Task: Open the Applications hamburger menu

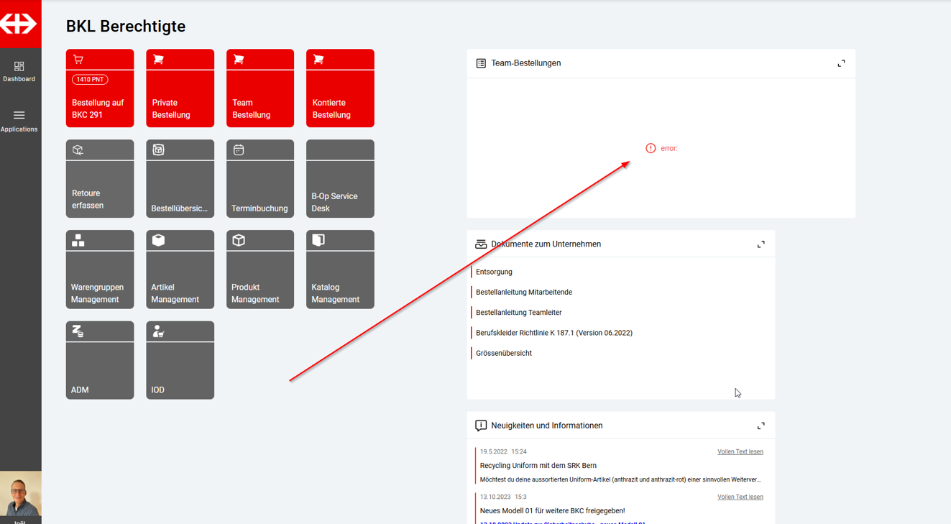Action: tap(19, 120)
